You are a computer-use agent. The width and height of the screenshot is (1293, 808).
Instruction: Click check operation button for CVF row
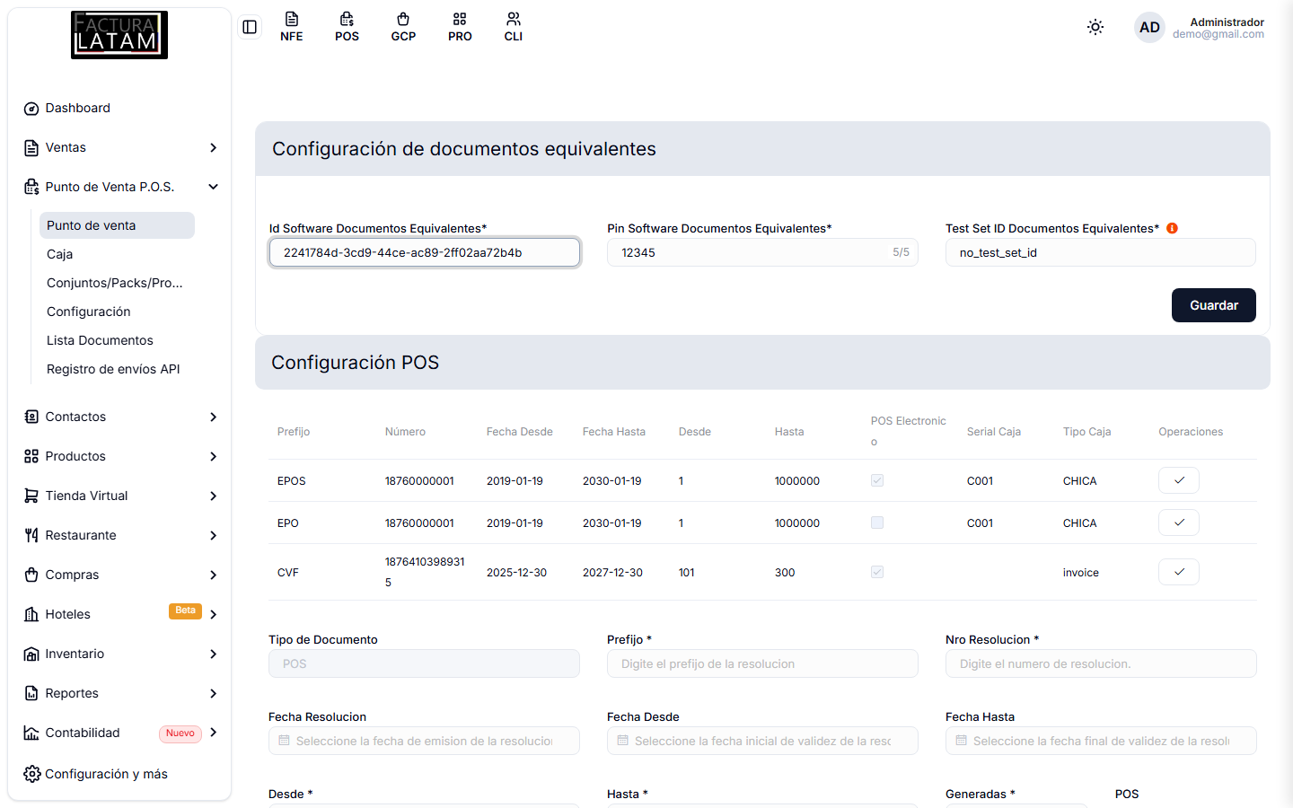[x=1179, y=572]
